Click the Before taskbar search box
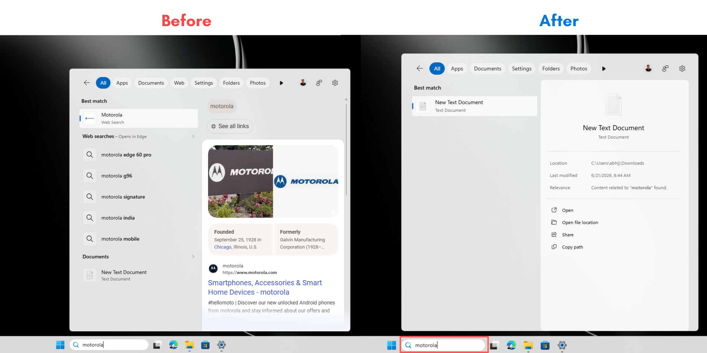The height and width of the screenshot is (353, 707). pos(109,345)
